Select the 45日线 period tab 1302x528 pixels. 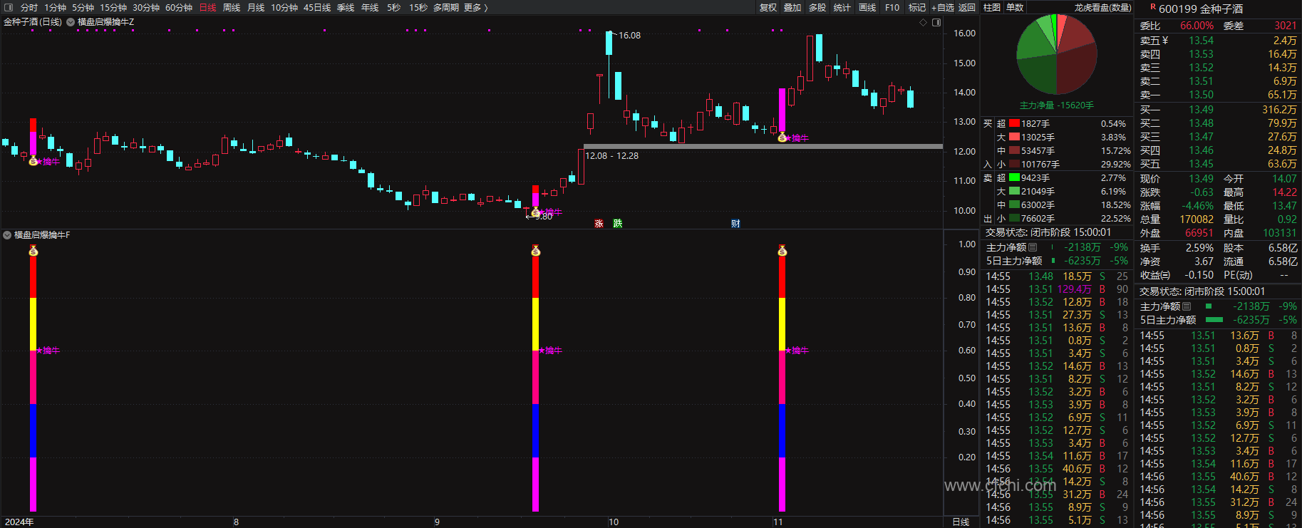pyautogui.click(x=317, y=7)
